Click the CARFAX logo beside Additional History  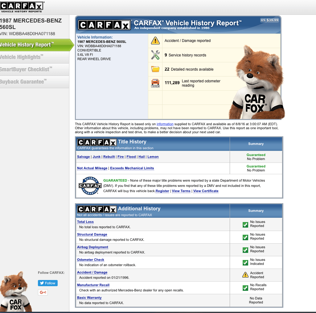point(97,209)
